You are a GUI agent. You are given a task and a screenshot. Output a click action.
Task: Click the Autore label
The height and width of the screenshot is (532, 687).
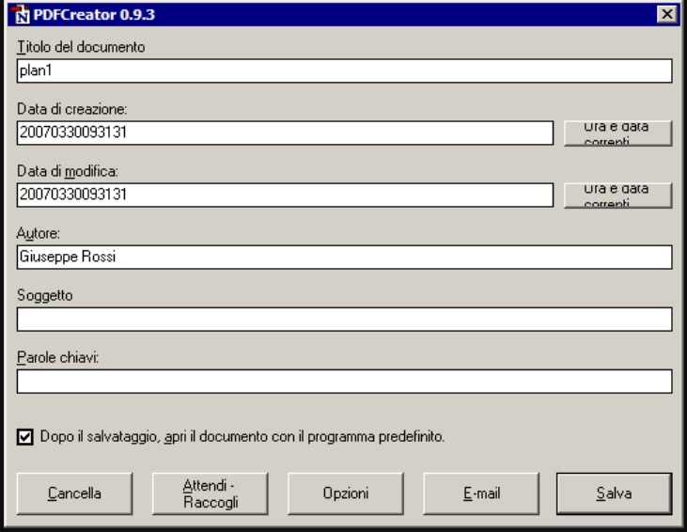pyautogui.click(x=39, y=233)
